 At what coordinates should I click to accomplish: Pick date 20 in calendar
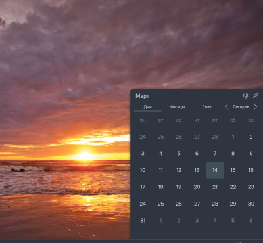[197, 187]
